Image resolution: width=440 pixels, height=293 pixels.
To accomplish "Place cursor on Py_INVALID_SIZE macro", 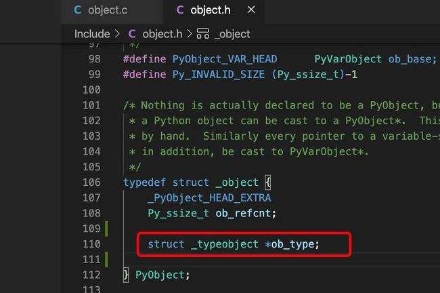I will tap(219, 75).
